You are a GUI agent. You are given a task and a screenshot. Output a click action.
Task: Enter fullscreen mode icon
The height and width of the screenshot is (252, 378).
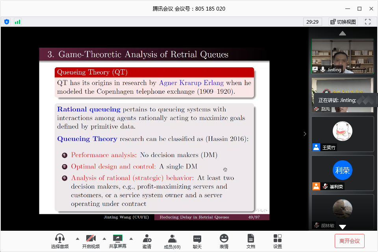(368, 22)
